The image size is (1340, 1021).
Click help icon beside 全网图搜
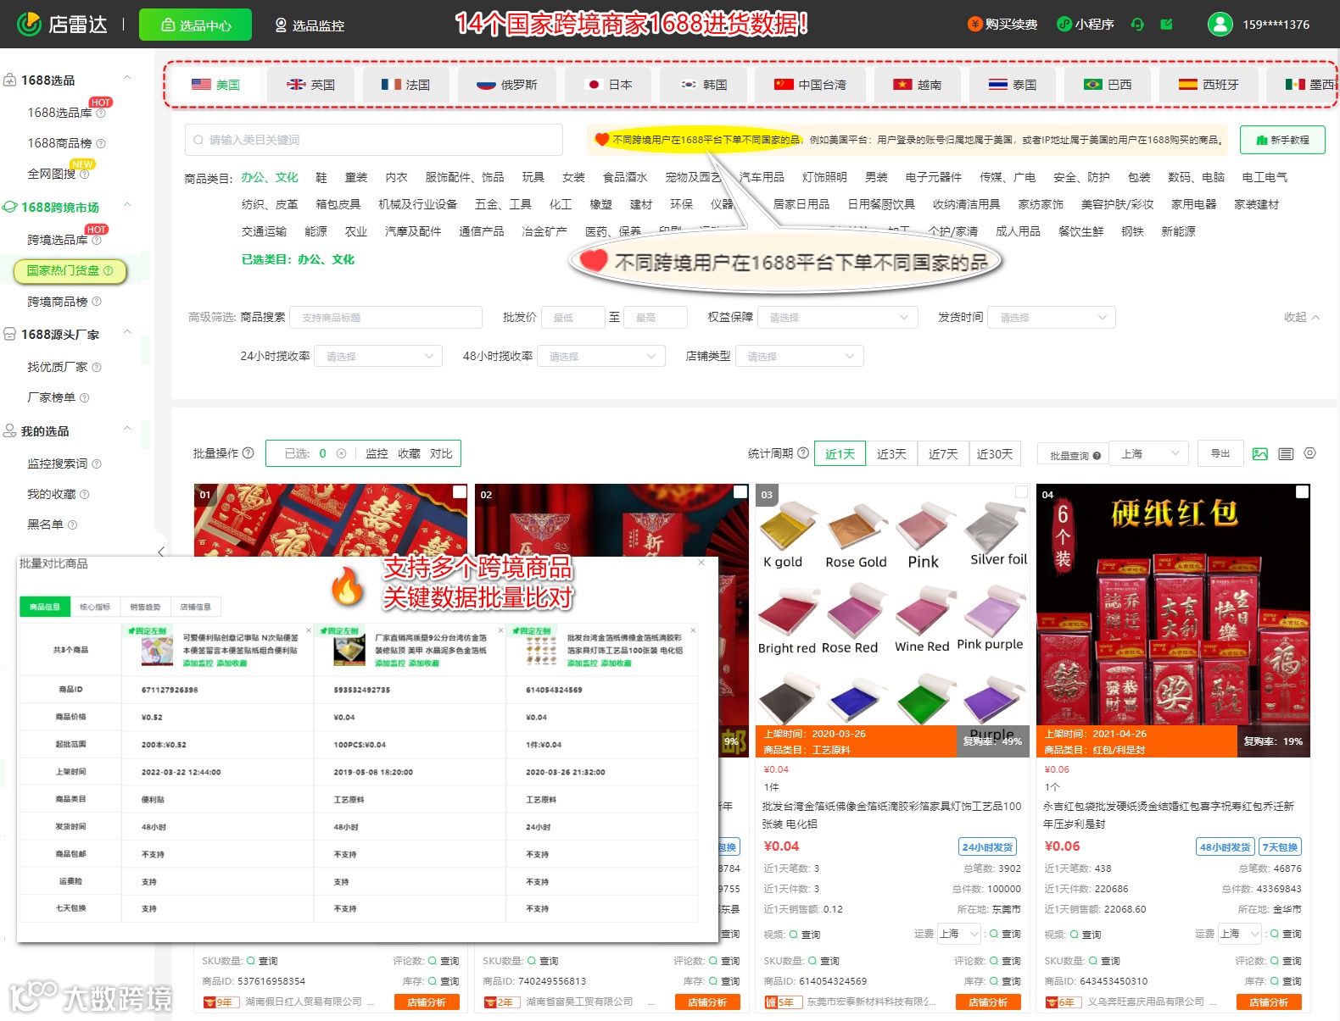[84, 174]
